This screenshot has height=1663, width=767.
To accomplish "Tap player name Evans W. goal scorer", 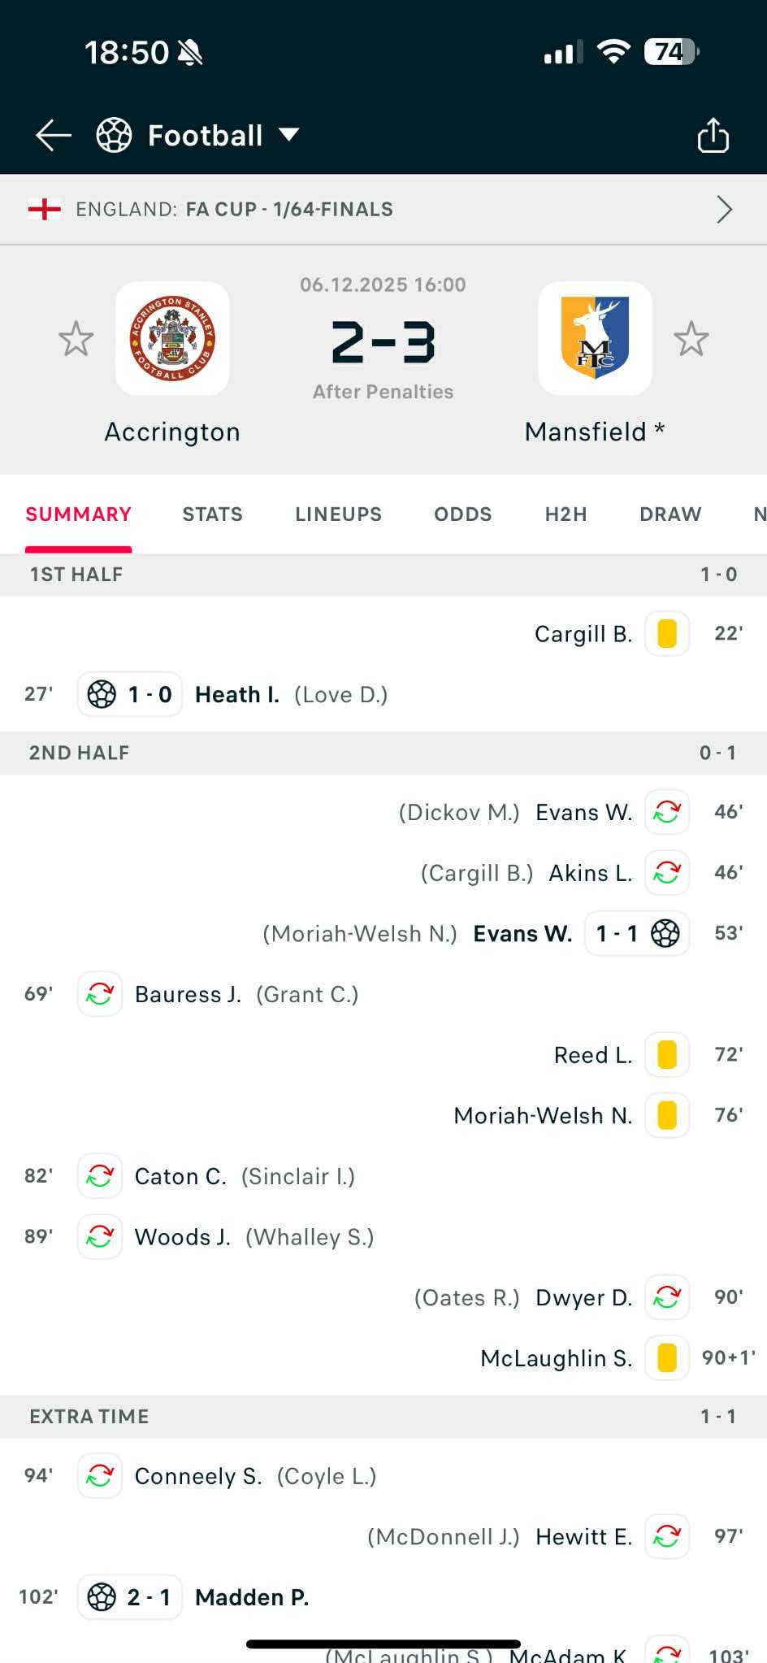I will (522, 934).
